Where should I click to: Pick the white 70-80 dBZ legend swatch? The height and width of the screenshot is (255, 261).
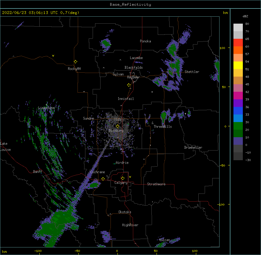point(238,28)
